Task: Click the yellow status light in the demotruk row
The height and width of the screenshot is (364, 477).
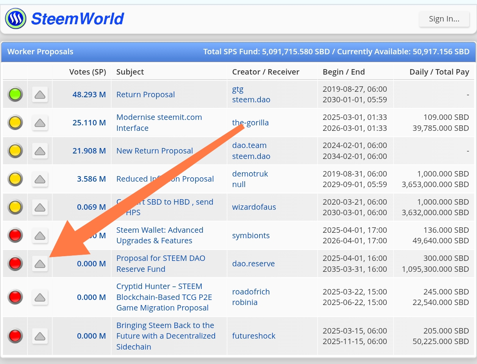Action: point(15,179)
